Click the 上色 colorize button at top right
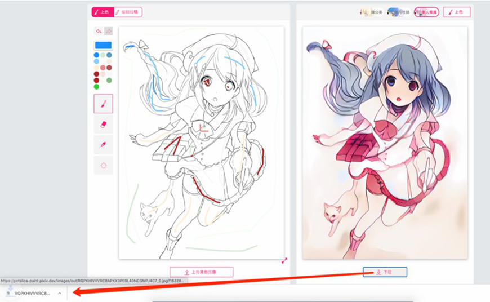490x302 pixels. [456, 12]
